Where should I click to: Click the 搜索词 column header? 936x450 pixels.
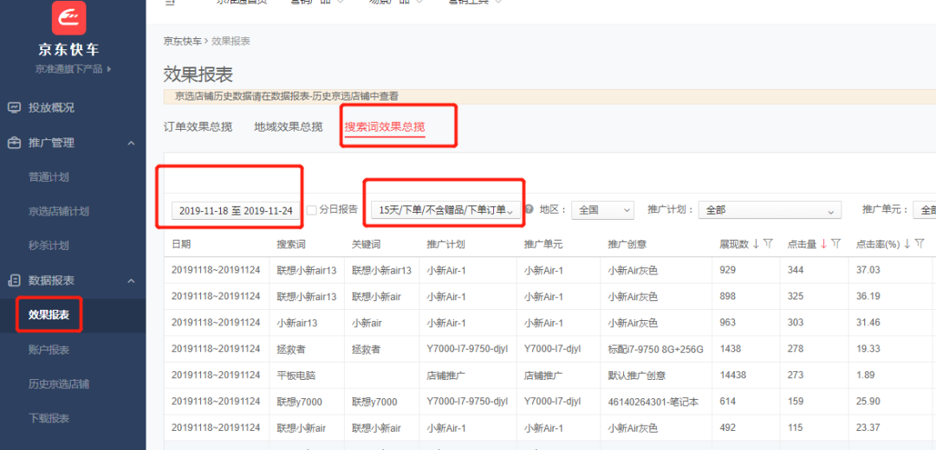(x=290, y=244)
